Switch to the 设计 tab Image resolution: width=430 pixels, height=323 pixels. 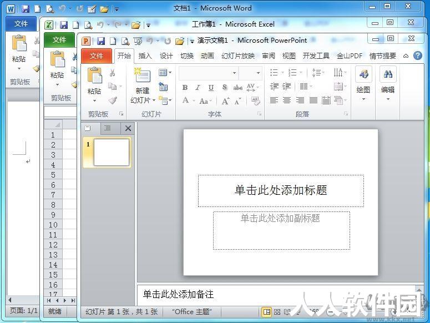click(166, 56)
